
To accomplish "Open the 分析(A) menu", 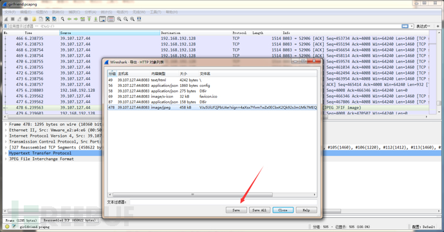I will pos(91,12).
